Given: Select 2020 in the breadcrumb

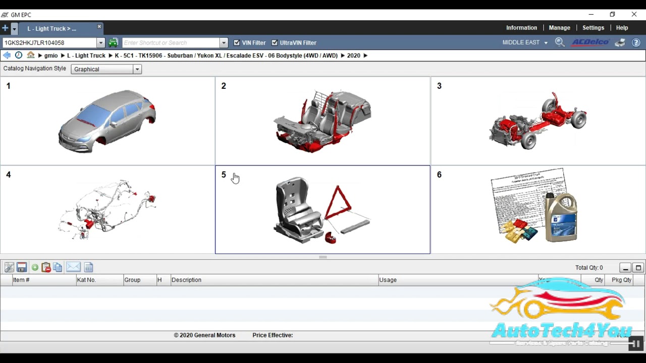Looking at the screenshot, I should [354, 55].
